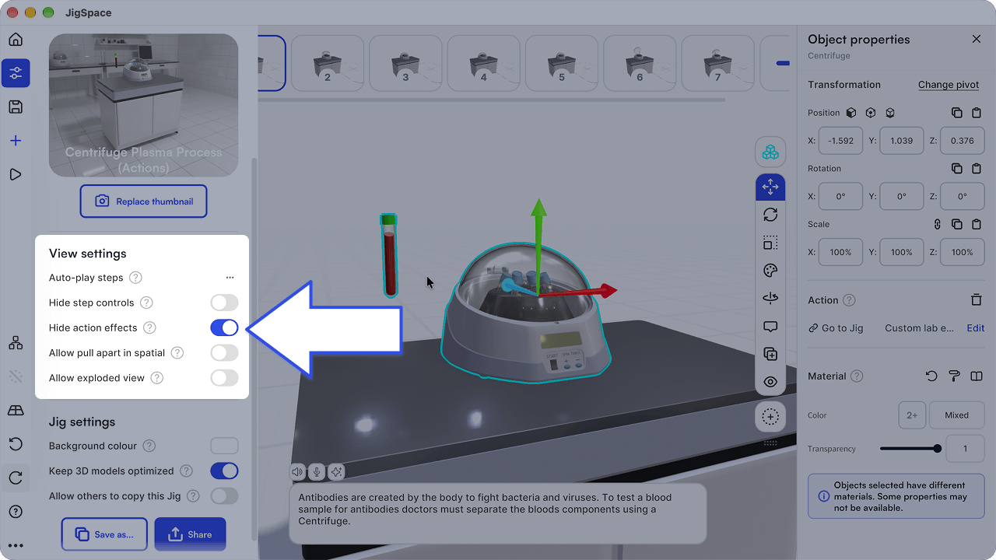Click the Jig cover thumbnail image
Screen dimensions: 996x560
pos(144,105)
